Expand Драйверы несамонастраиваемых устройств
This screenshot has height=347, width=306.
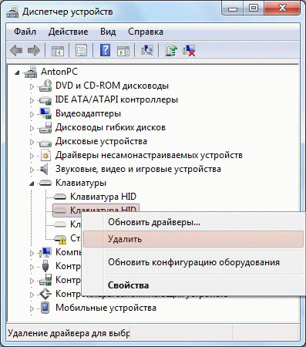click(x=32, y=156)
